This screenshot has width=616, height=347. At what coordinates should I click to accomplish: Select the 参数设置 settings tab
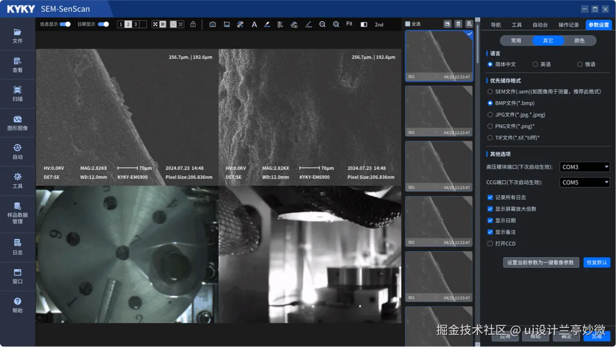[x=599, y=25]
